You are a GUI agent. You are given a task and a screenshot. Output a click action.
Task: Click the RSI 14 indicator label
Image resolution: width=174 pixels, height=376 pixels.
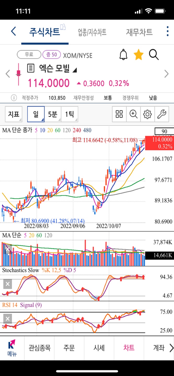point(10,305)
